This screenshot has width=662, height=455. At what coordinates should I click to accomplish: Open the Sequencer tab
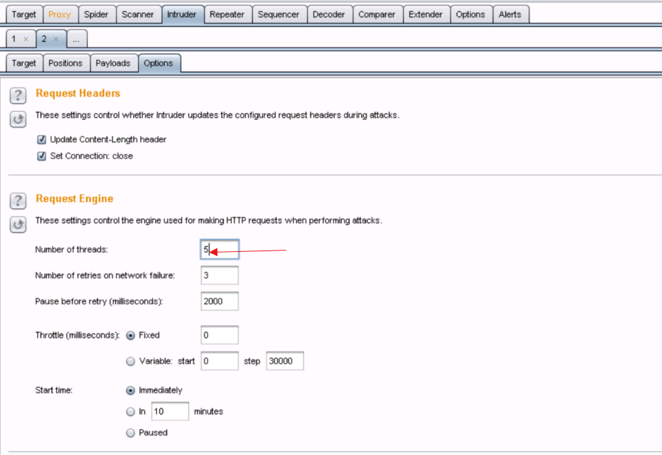[279, 14]
